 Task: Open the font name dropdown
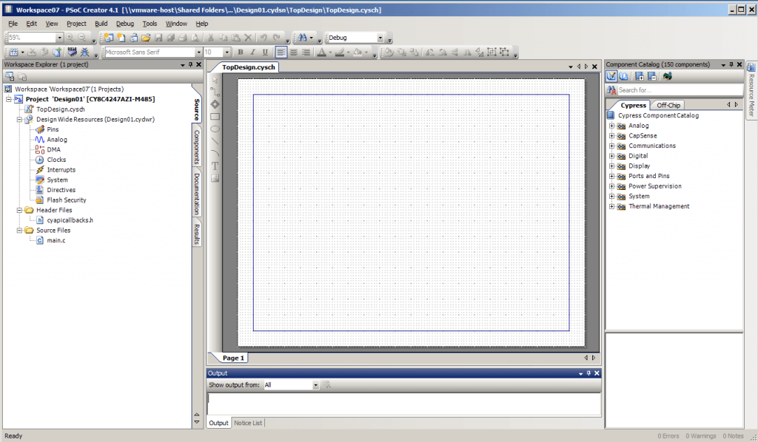click(198, 52)
